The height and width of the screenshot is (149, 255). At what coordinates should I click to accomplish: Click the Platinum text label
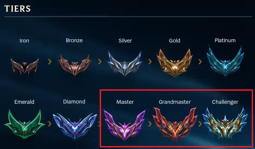click(x=225, y=40)
